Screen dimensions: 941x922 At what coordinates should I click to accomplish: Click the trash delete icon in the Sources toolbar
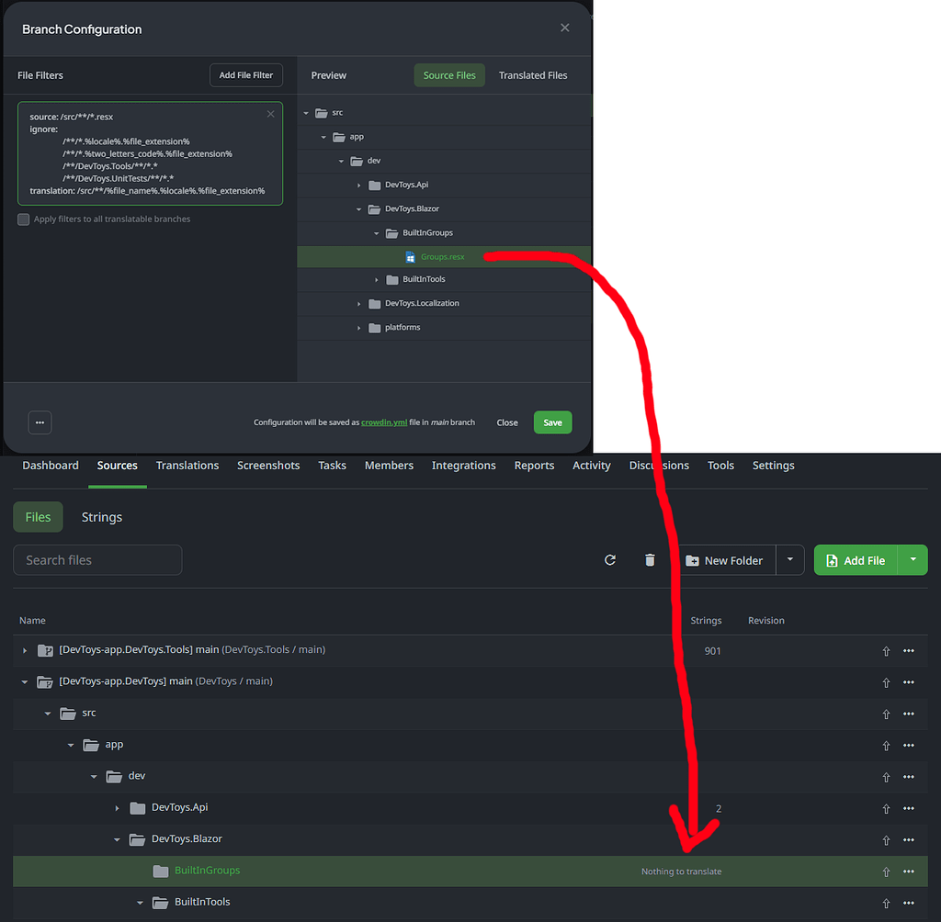pyautogui.click(x=650, y=559)
